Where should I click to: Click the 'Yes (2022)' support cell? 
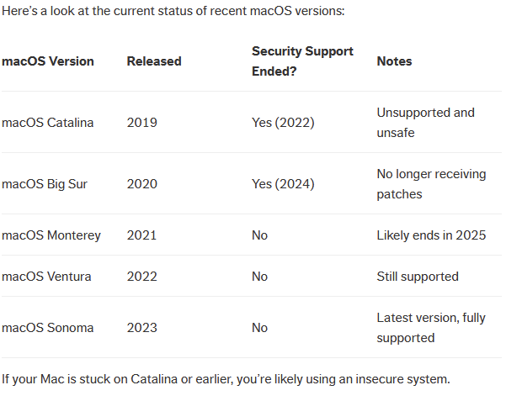coord(283,123)
